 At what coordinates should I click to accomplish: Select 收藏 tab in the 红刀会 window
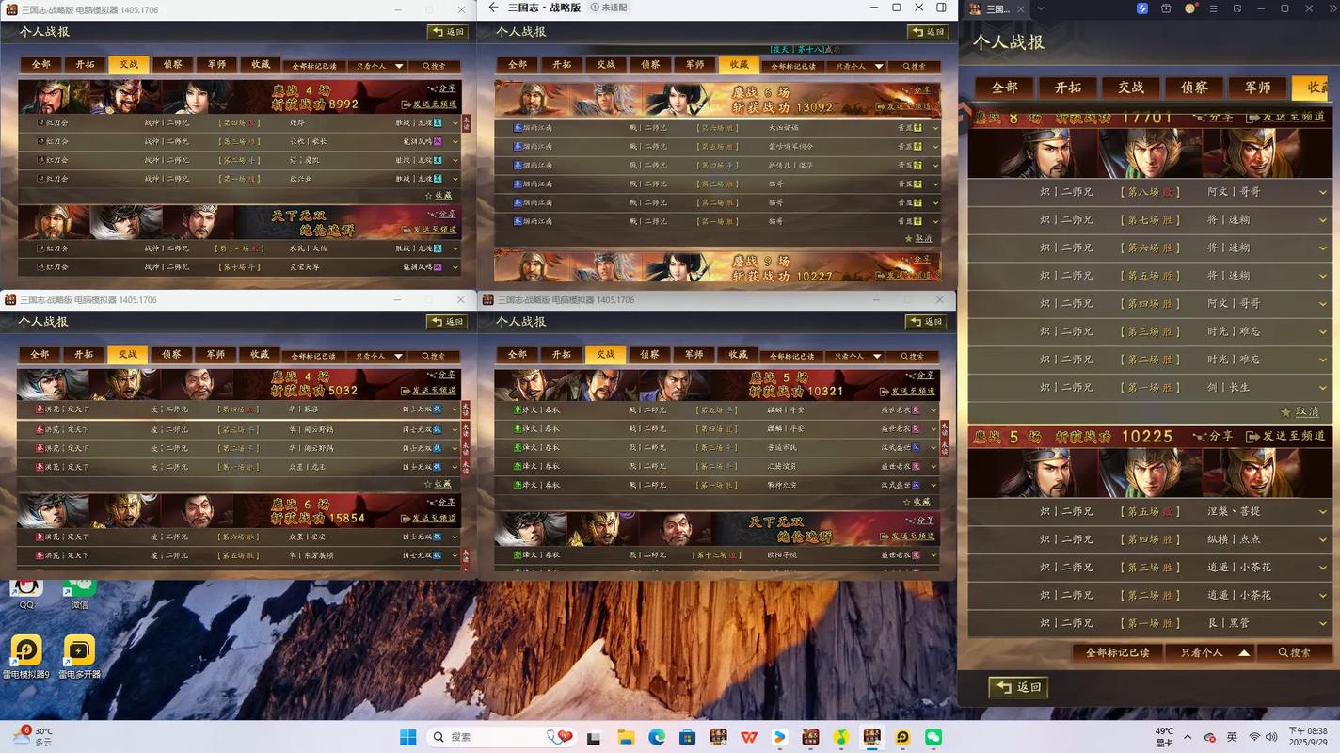pos(261,64)
